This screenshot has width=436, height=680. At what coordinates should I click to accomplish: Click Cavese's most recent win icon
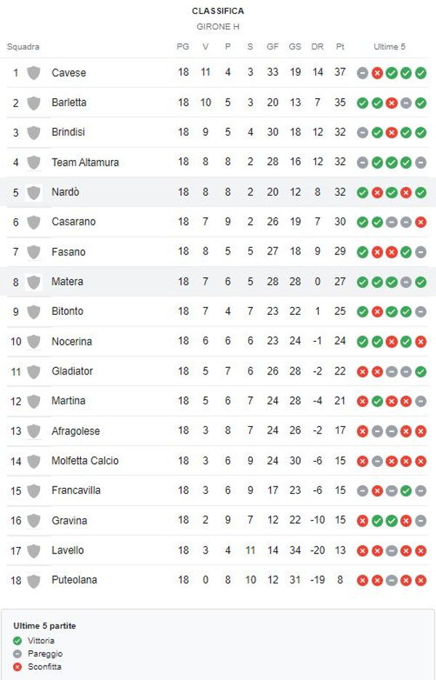tap(421, 73)
